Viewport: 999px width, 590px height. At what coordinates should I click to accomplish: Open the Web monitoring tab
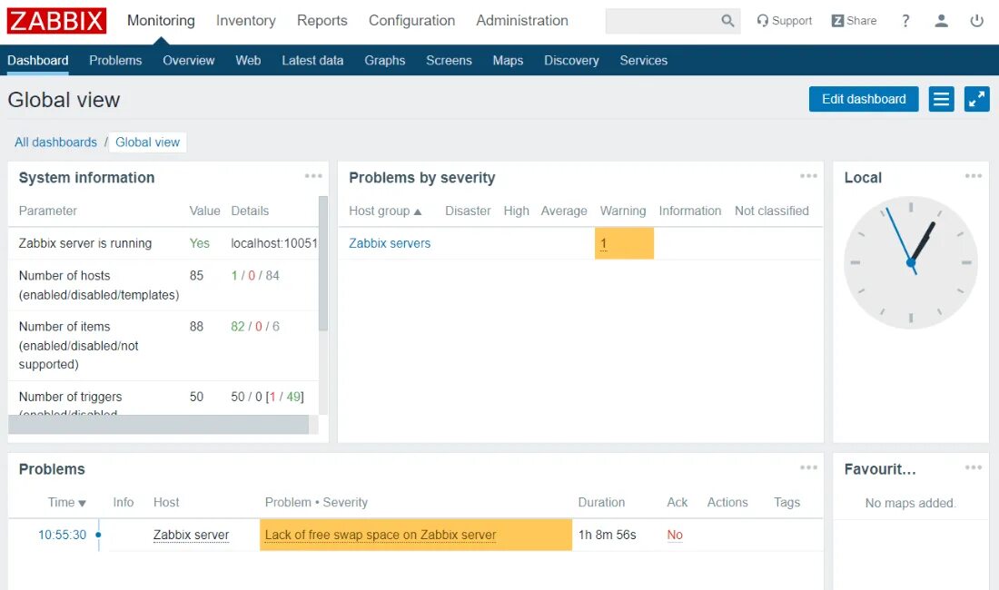(x=248, y=61)
